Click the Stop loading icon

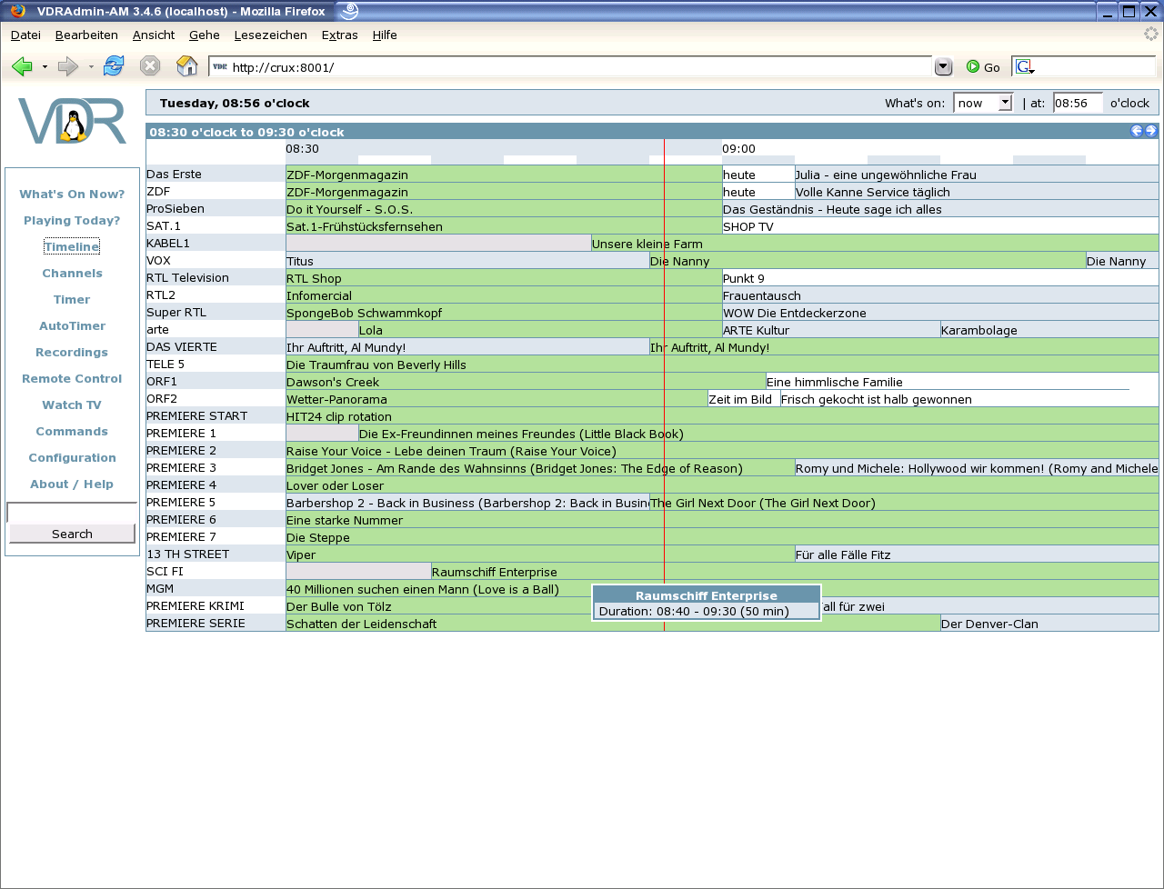[x=150, y=66]
